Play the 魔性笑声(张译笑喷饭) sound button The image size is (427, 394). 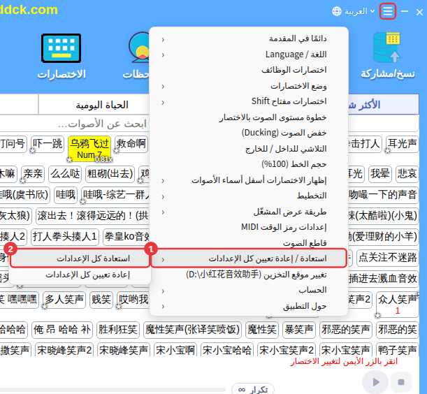[192, 330]
